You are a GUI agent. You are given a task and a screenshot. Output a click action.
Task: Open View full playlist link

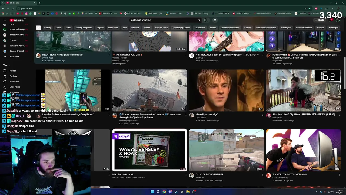click(x=119, y=64)
